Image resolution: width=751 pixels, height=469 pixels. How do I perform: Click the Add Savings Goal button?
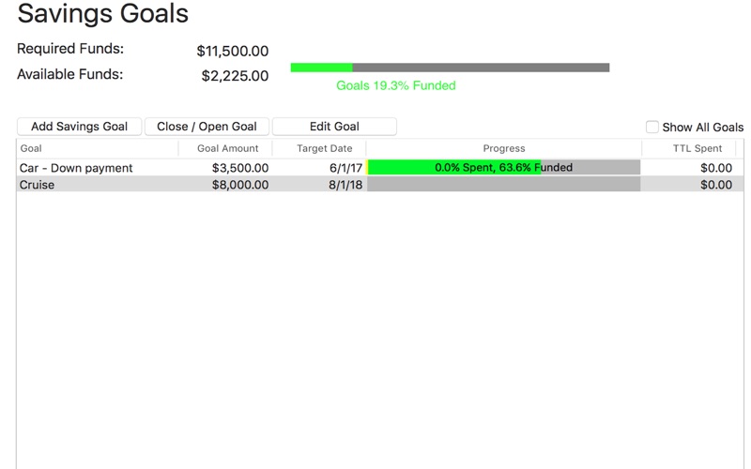tap(79, 127)
